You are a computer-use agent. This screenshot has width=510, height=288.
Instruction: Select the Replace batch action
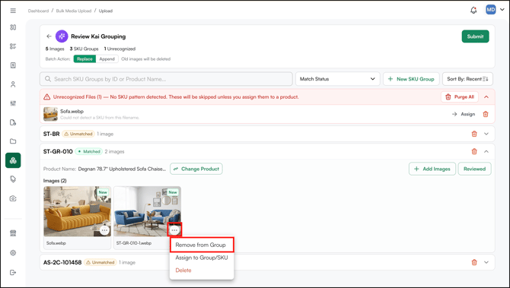coord(84,59)
